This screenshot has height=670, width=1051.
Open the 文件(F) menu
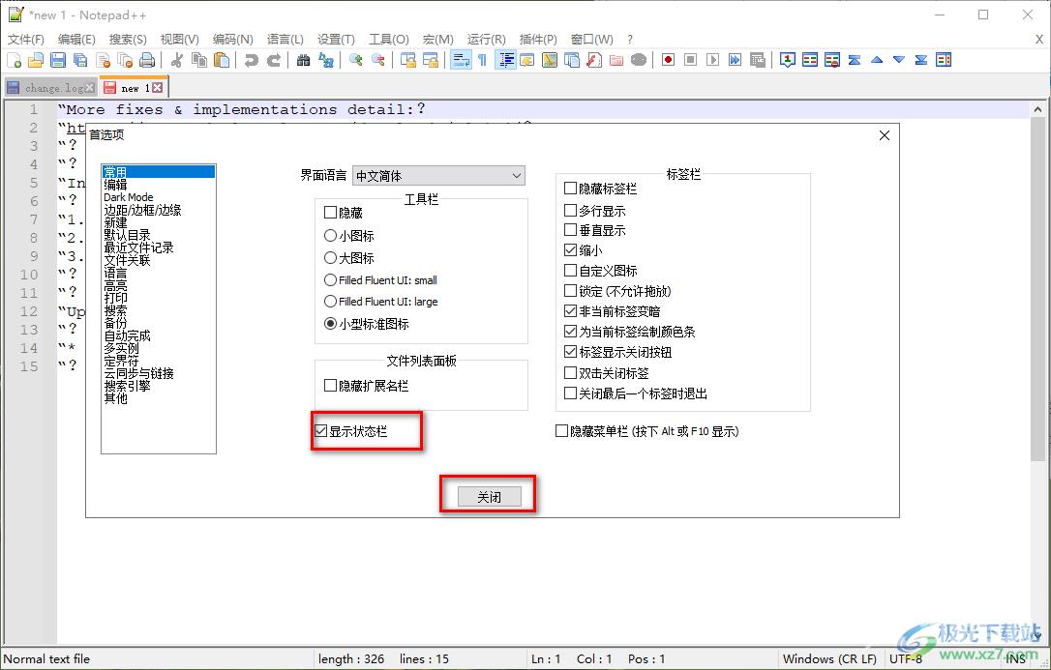click(25, 40)
